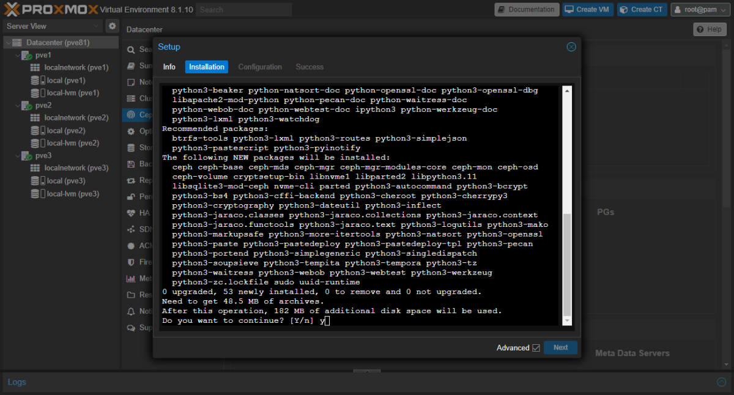The image size is (734, 395).
Task: Select the pve3 server node icon
Action: pos(27,155)
